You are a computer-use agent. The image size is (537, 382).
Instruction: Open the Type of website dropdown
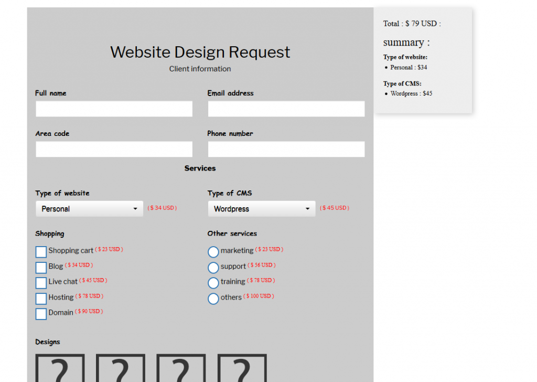click(x=89, y=208)
